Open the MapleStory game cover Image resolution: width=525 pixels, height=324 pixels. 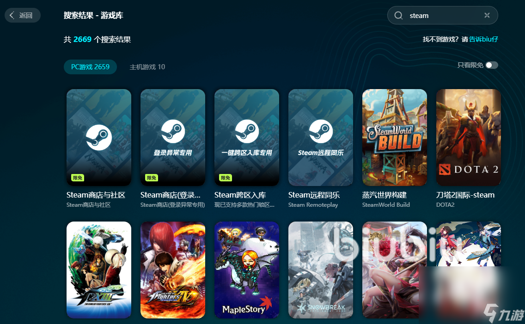[x=247, y=270]
